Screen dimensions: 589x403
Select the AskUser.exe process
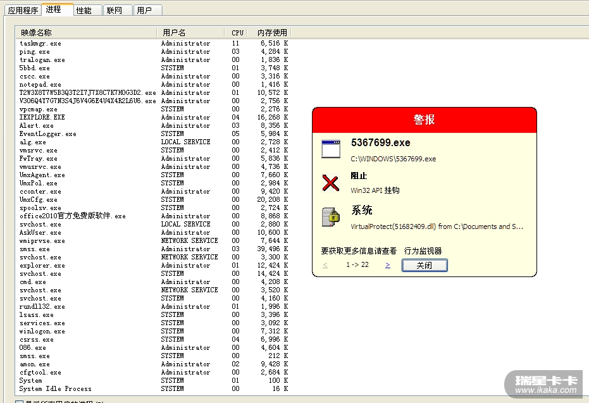pos(153,232)
